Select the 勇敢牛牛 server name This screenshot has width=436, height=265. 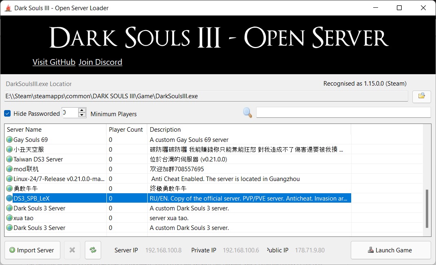click(26, 188)
